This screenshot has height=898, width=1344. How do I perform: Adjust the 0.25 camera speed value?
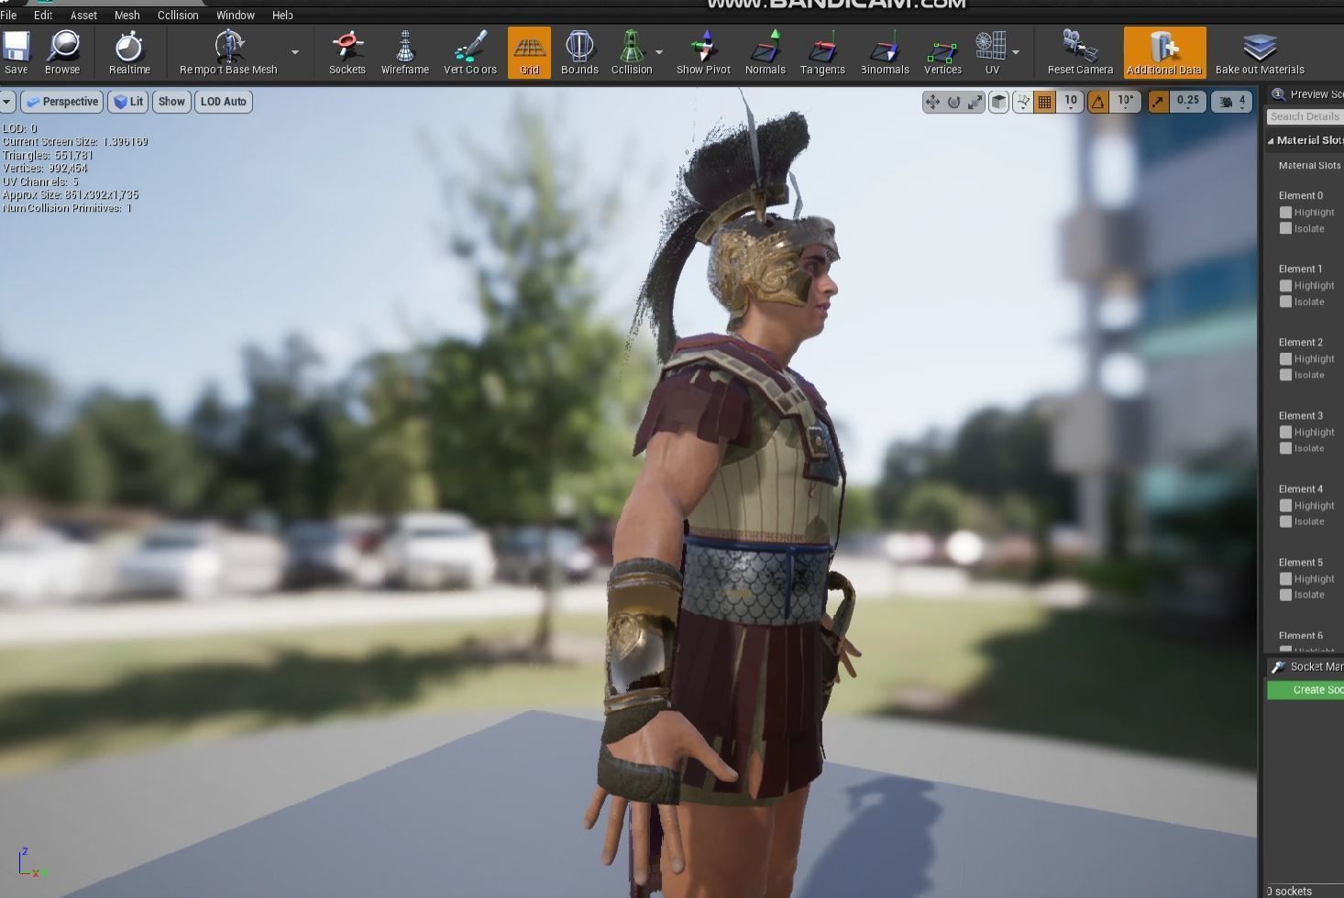click(x=1188, y=101)
